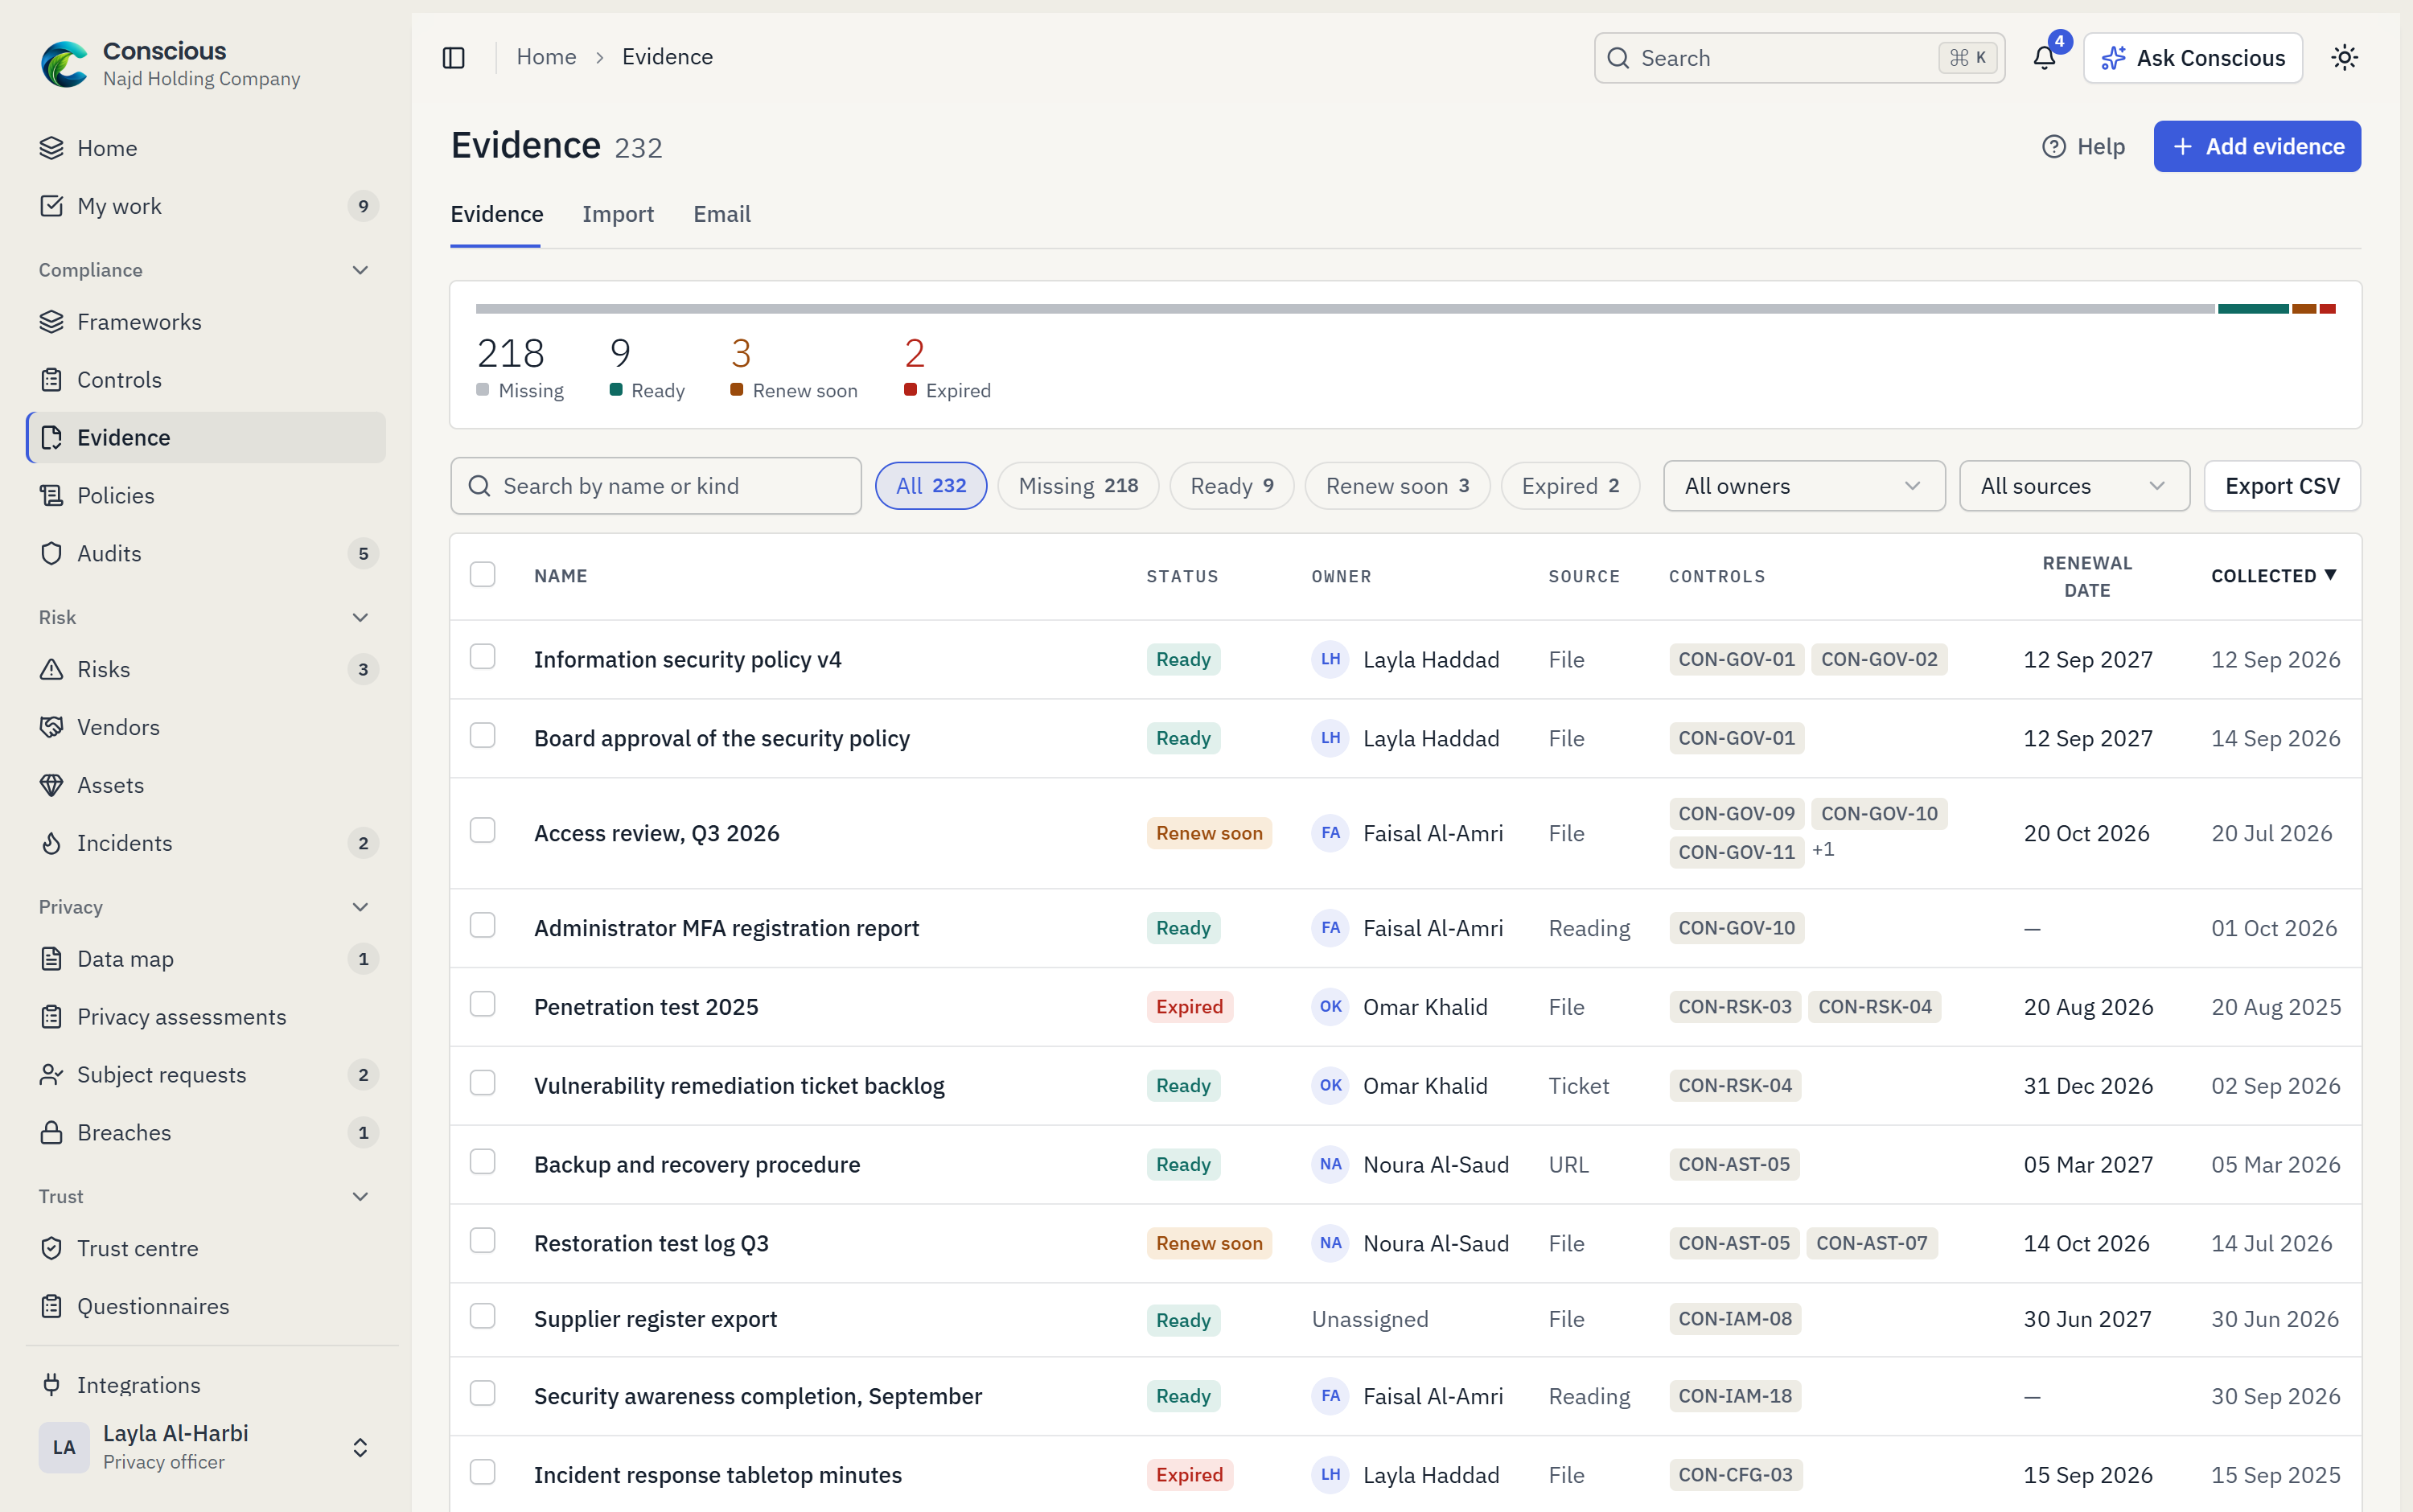2413x1512 pixels.
Task: Toggle the select-all checkbox in table header
Action: tap(483, 575)
